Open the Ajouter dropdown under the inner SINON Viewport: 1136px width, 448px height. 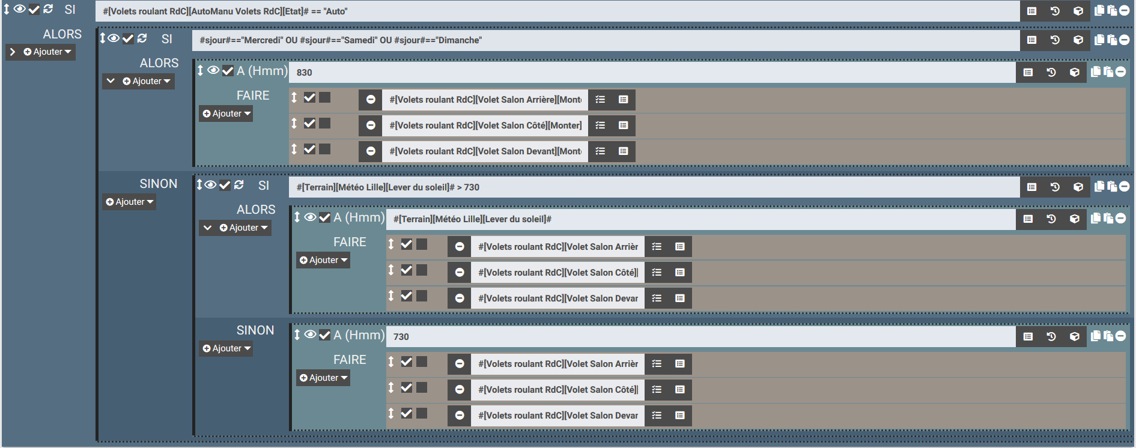[226, 348]
